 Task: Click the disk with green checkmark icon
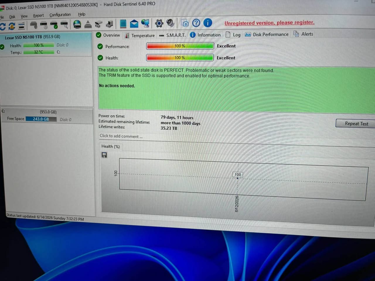click(54, 25)
